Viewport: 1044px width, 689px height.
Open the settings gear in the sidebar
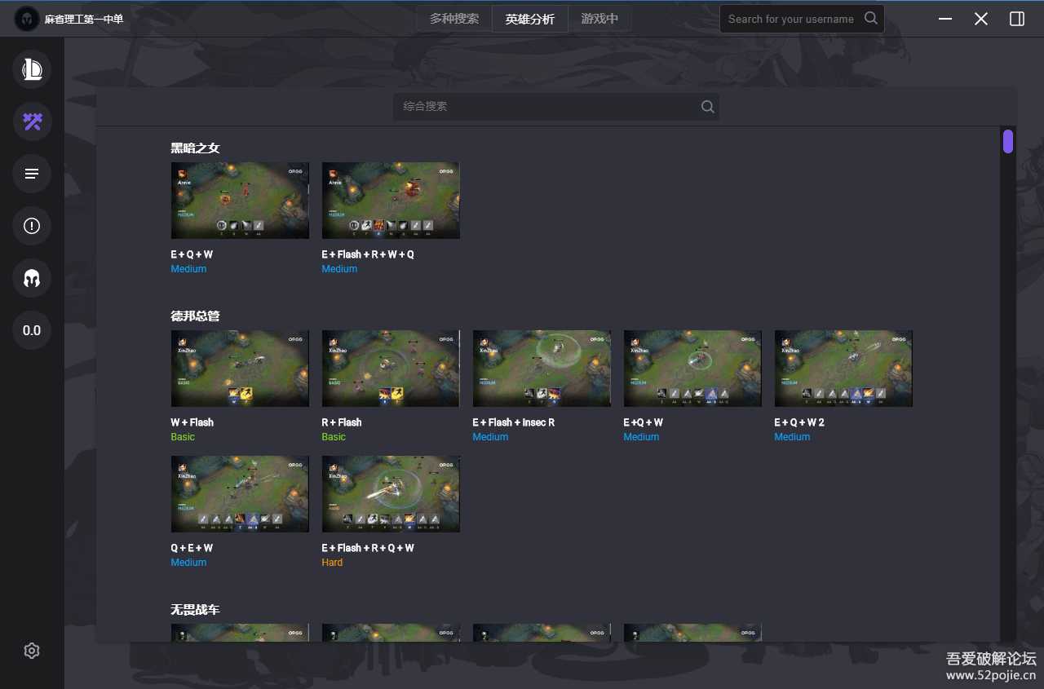(x=32, y=651)
